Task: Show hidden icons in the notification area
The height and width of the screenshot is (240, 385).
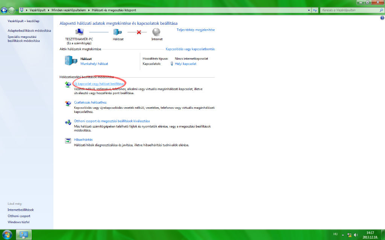Action: (x=343, y=236)
